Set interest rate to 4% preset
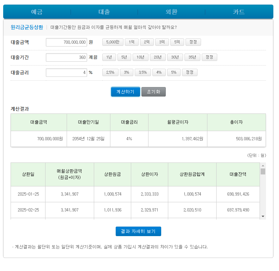Screen dimensions: 279x271 tap(159, 72)
